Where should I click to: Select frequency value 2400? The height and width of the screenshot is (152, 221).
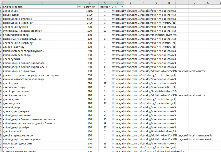click(90, 23)
